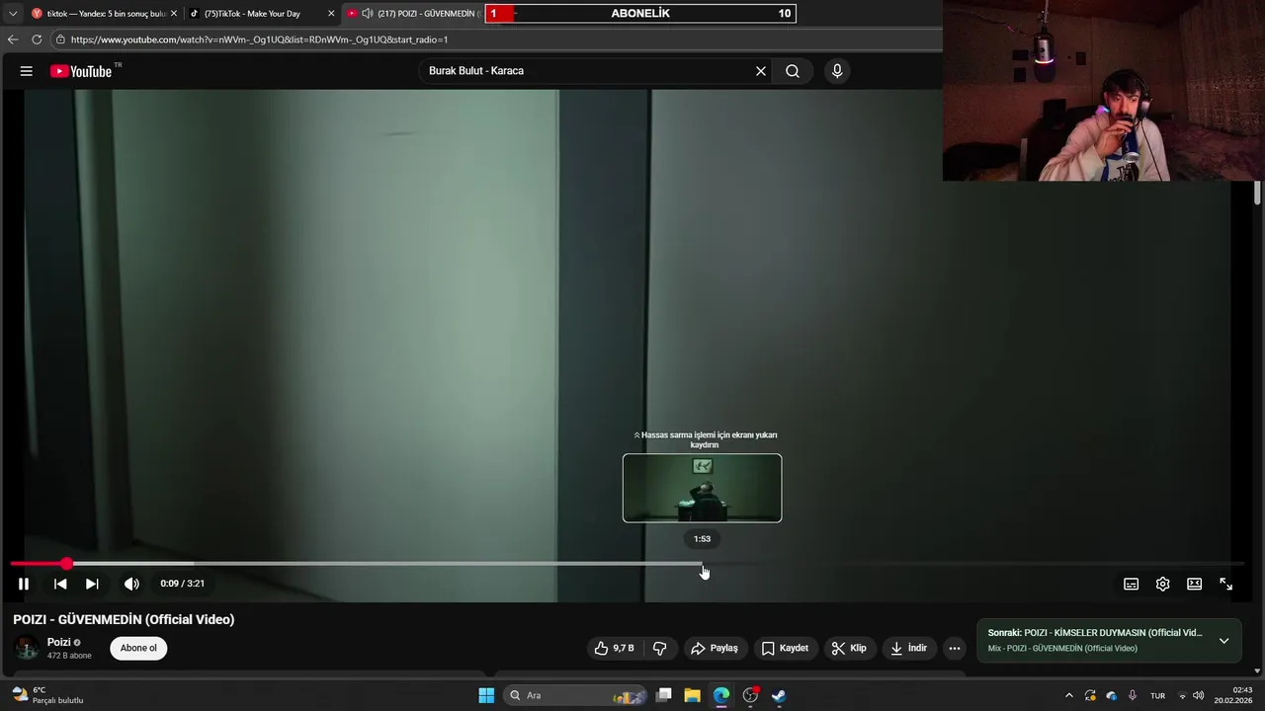The height and width of the screenshot is (711, 1265).
Task: Click the address bar URL
Action: 259,39
